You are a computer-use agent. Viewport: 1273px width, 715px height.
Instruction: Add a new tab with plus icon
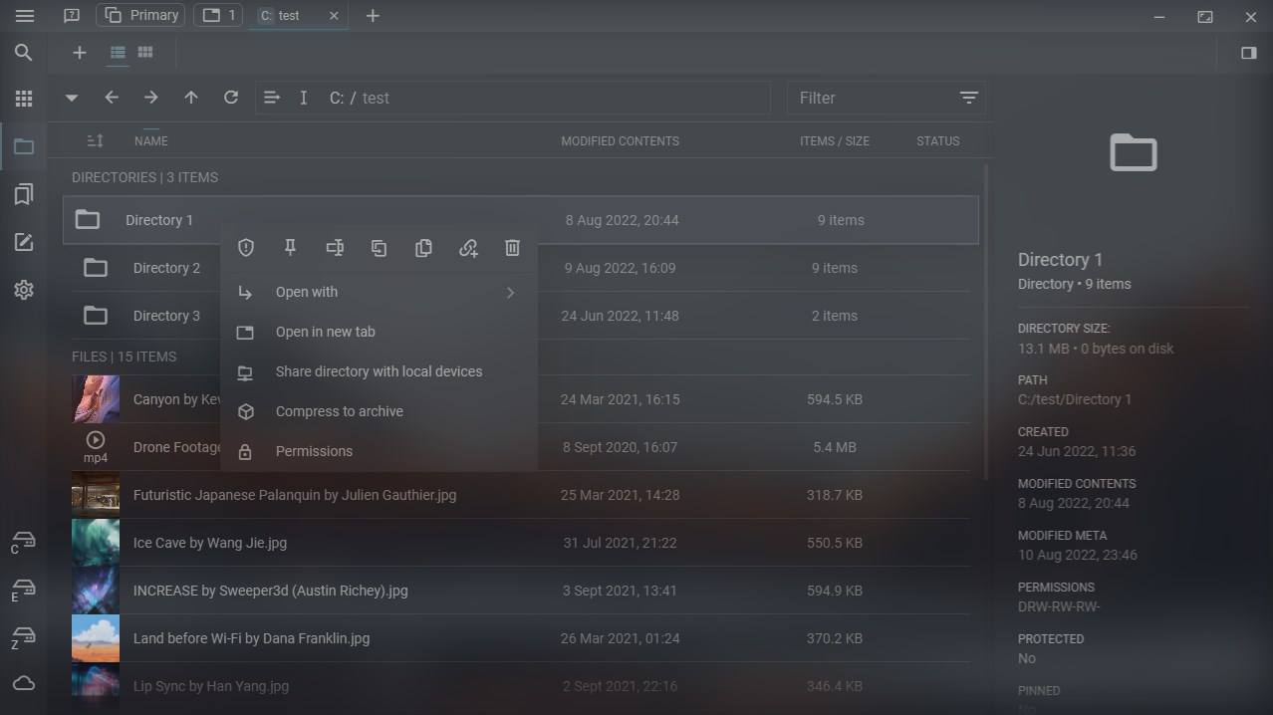pyautogui.click(x=373, y=16)
